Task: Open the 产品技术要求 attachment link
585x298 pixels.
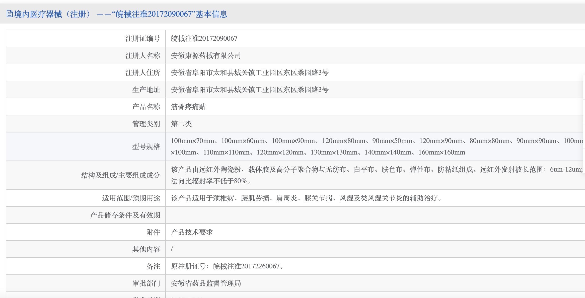Action: (x=192, y=232)
